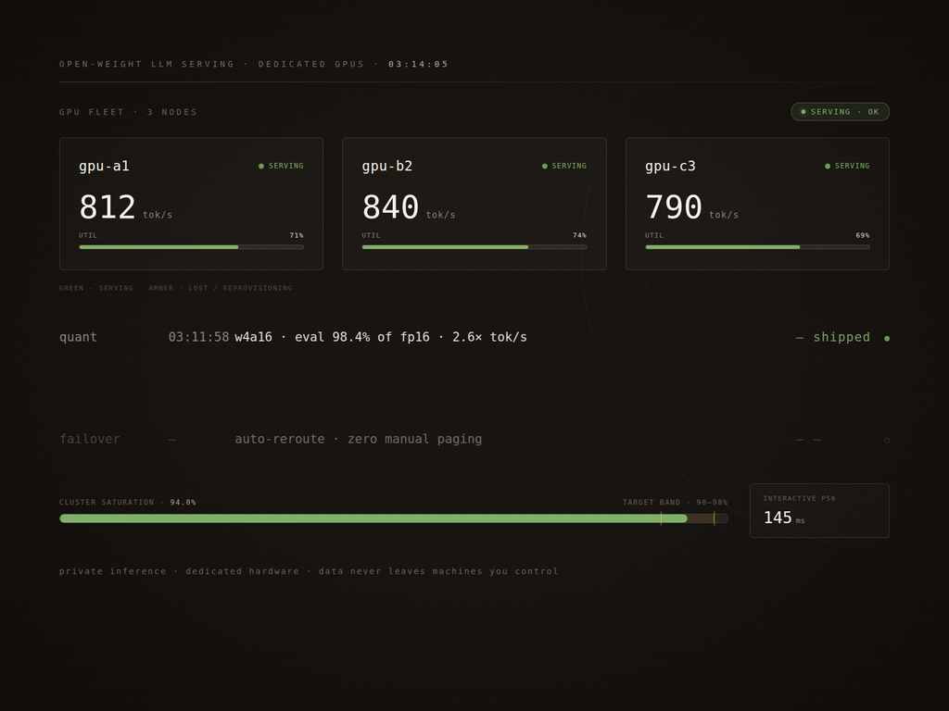Screen dimensions: 949x711
Task: Click the 145 ms Interactive P50 value
Action: [784, 518]
